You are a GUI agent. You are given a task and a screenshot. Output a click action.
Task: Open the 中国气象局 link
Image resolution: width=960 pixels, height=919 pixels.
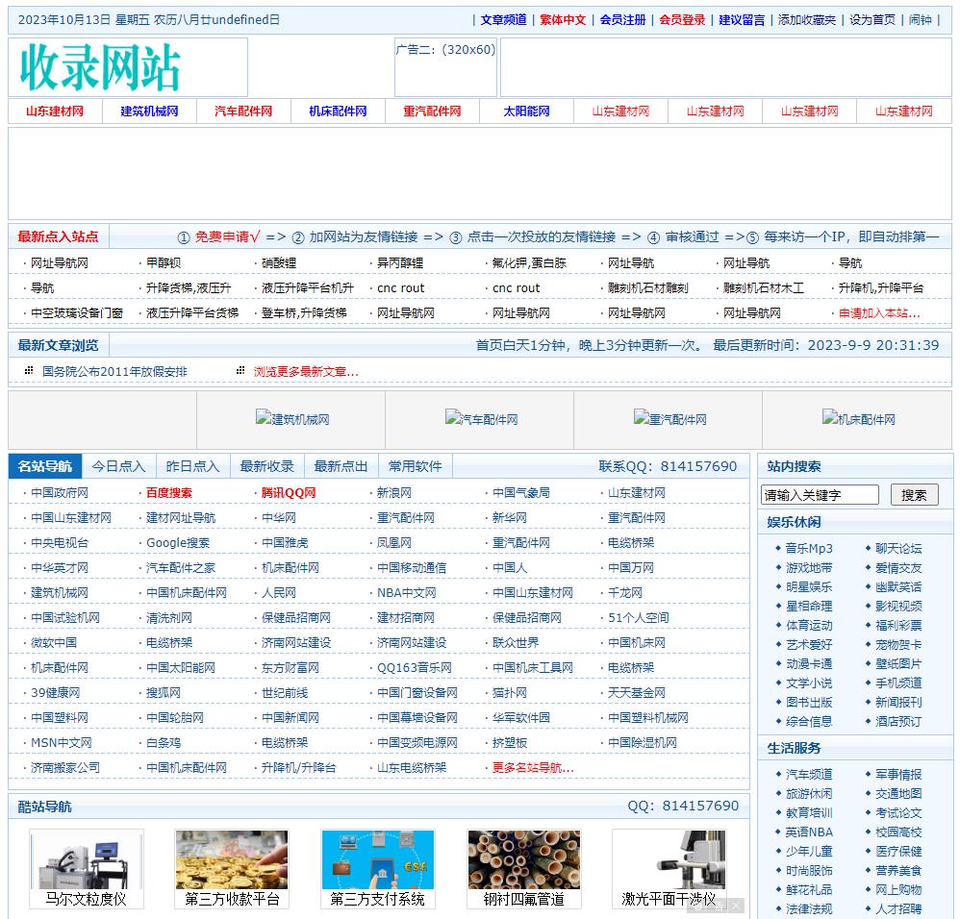[x=521, y=492]
